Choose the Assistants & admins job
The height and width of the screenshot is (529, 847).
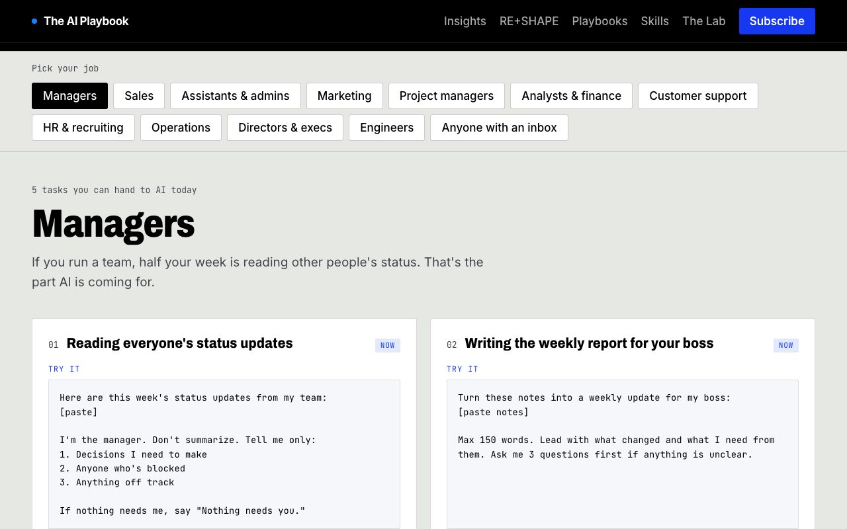[x=236, y=96]
